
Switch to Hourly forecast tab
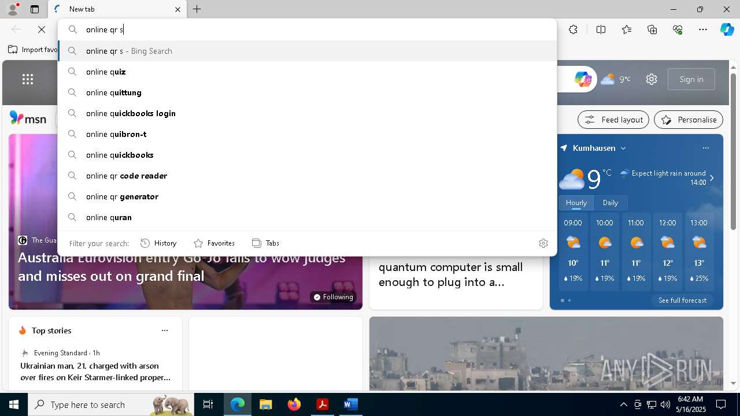point(576,203)
